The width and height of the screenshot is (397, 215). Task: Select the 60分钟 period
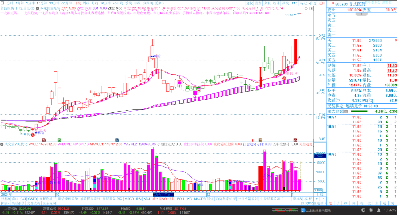click(x=67, y=3)
